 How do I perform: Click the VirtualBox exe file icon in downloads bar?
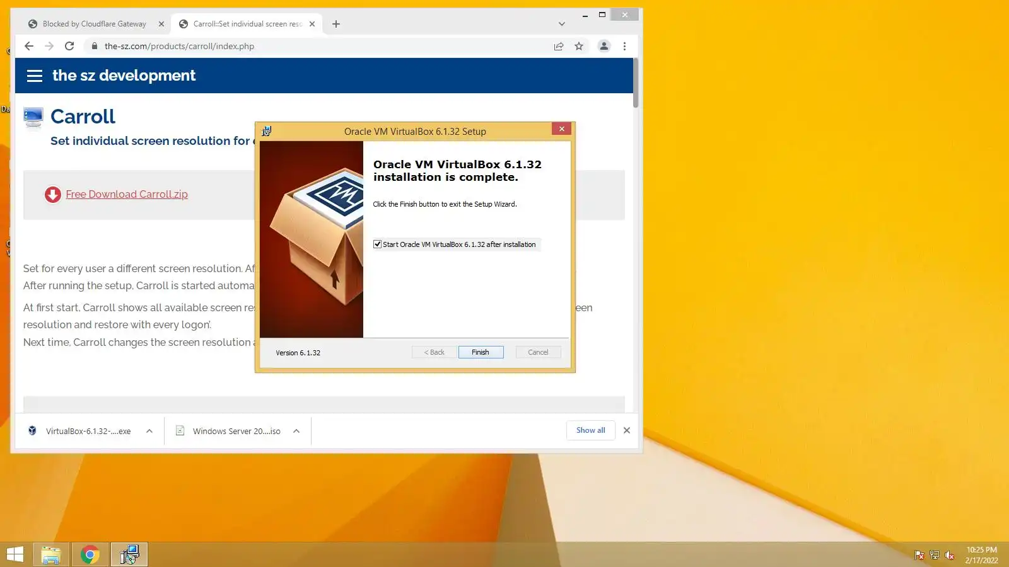click(32, 431)
